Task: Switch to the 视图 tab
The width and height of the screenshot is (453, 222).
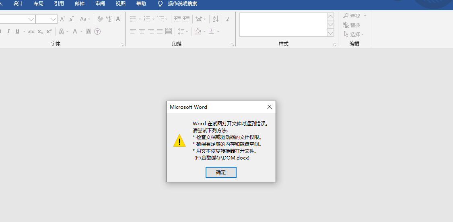Action: 120,4
